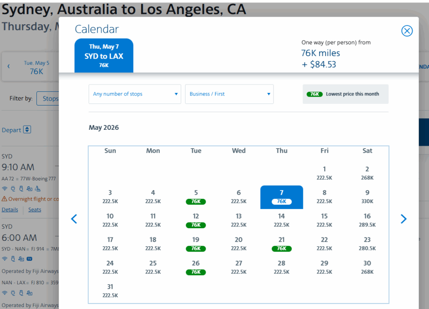This screenshot has width=429, height=309.
Task: Click the entertainment device icon beside the AA wifi icon
Action: tap(30, 189)
